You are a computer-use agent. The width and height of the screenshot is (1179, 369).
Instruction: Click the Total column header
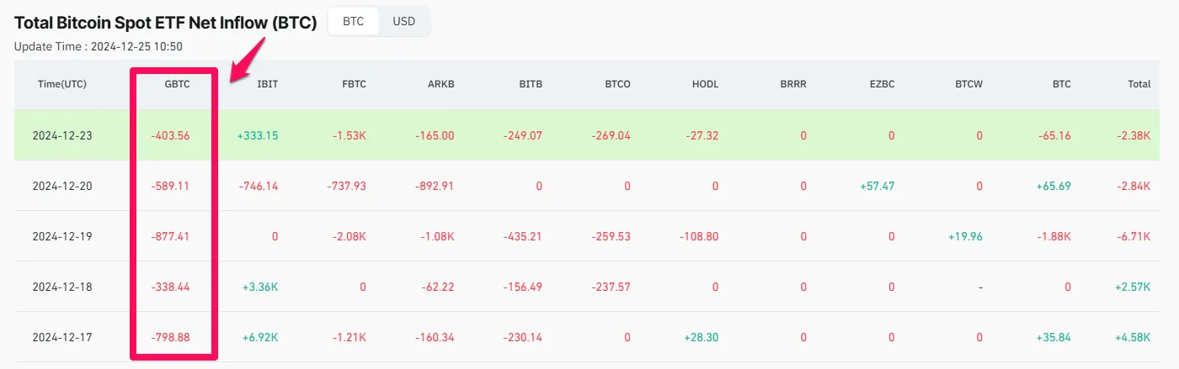tap(1139, 84)
